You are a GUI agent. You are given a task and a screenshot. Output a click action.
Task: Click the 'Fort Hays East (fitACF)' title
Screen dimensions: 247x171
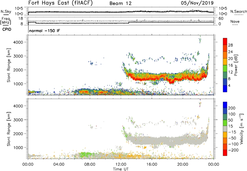pyautogui.click(x=60, y=3)
